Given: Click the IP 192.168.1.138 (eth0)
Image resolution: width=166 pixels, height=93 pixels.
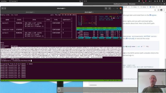Looking at the screenshot, I should [x=33, y=33].
